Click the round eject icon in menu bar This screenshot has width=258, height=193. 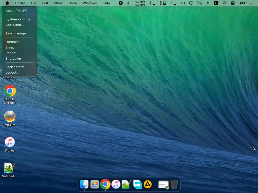121,3
